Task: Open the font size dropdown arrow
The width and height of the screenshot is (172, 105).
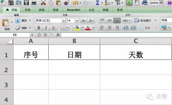Action: tap(77, 20)
